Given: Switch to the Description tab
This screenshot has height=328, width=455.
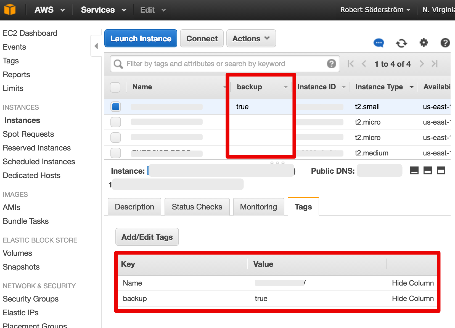Looking at the screenshot, I should coord(134,207).
